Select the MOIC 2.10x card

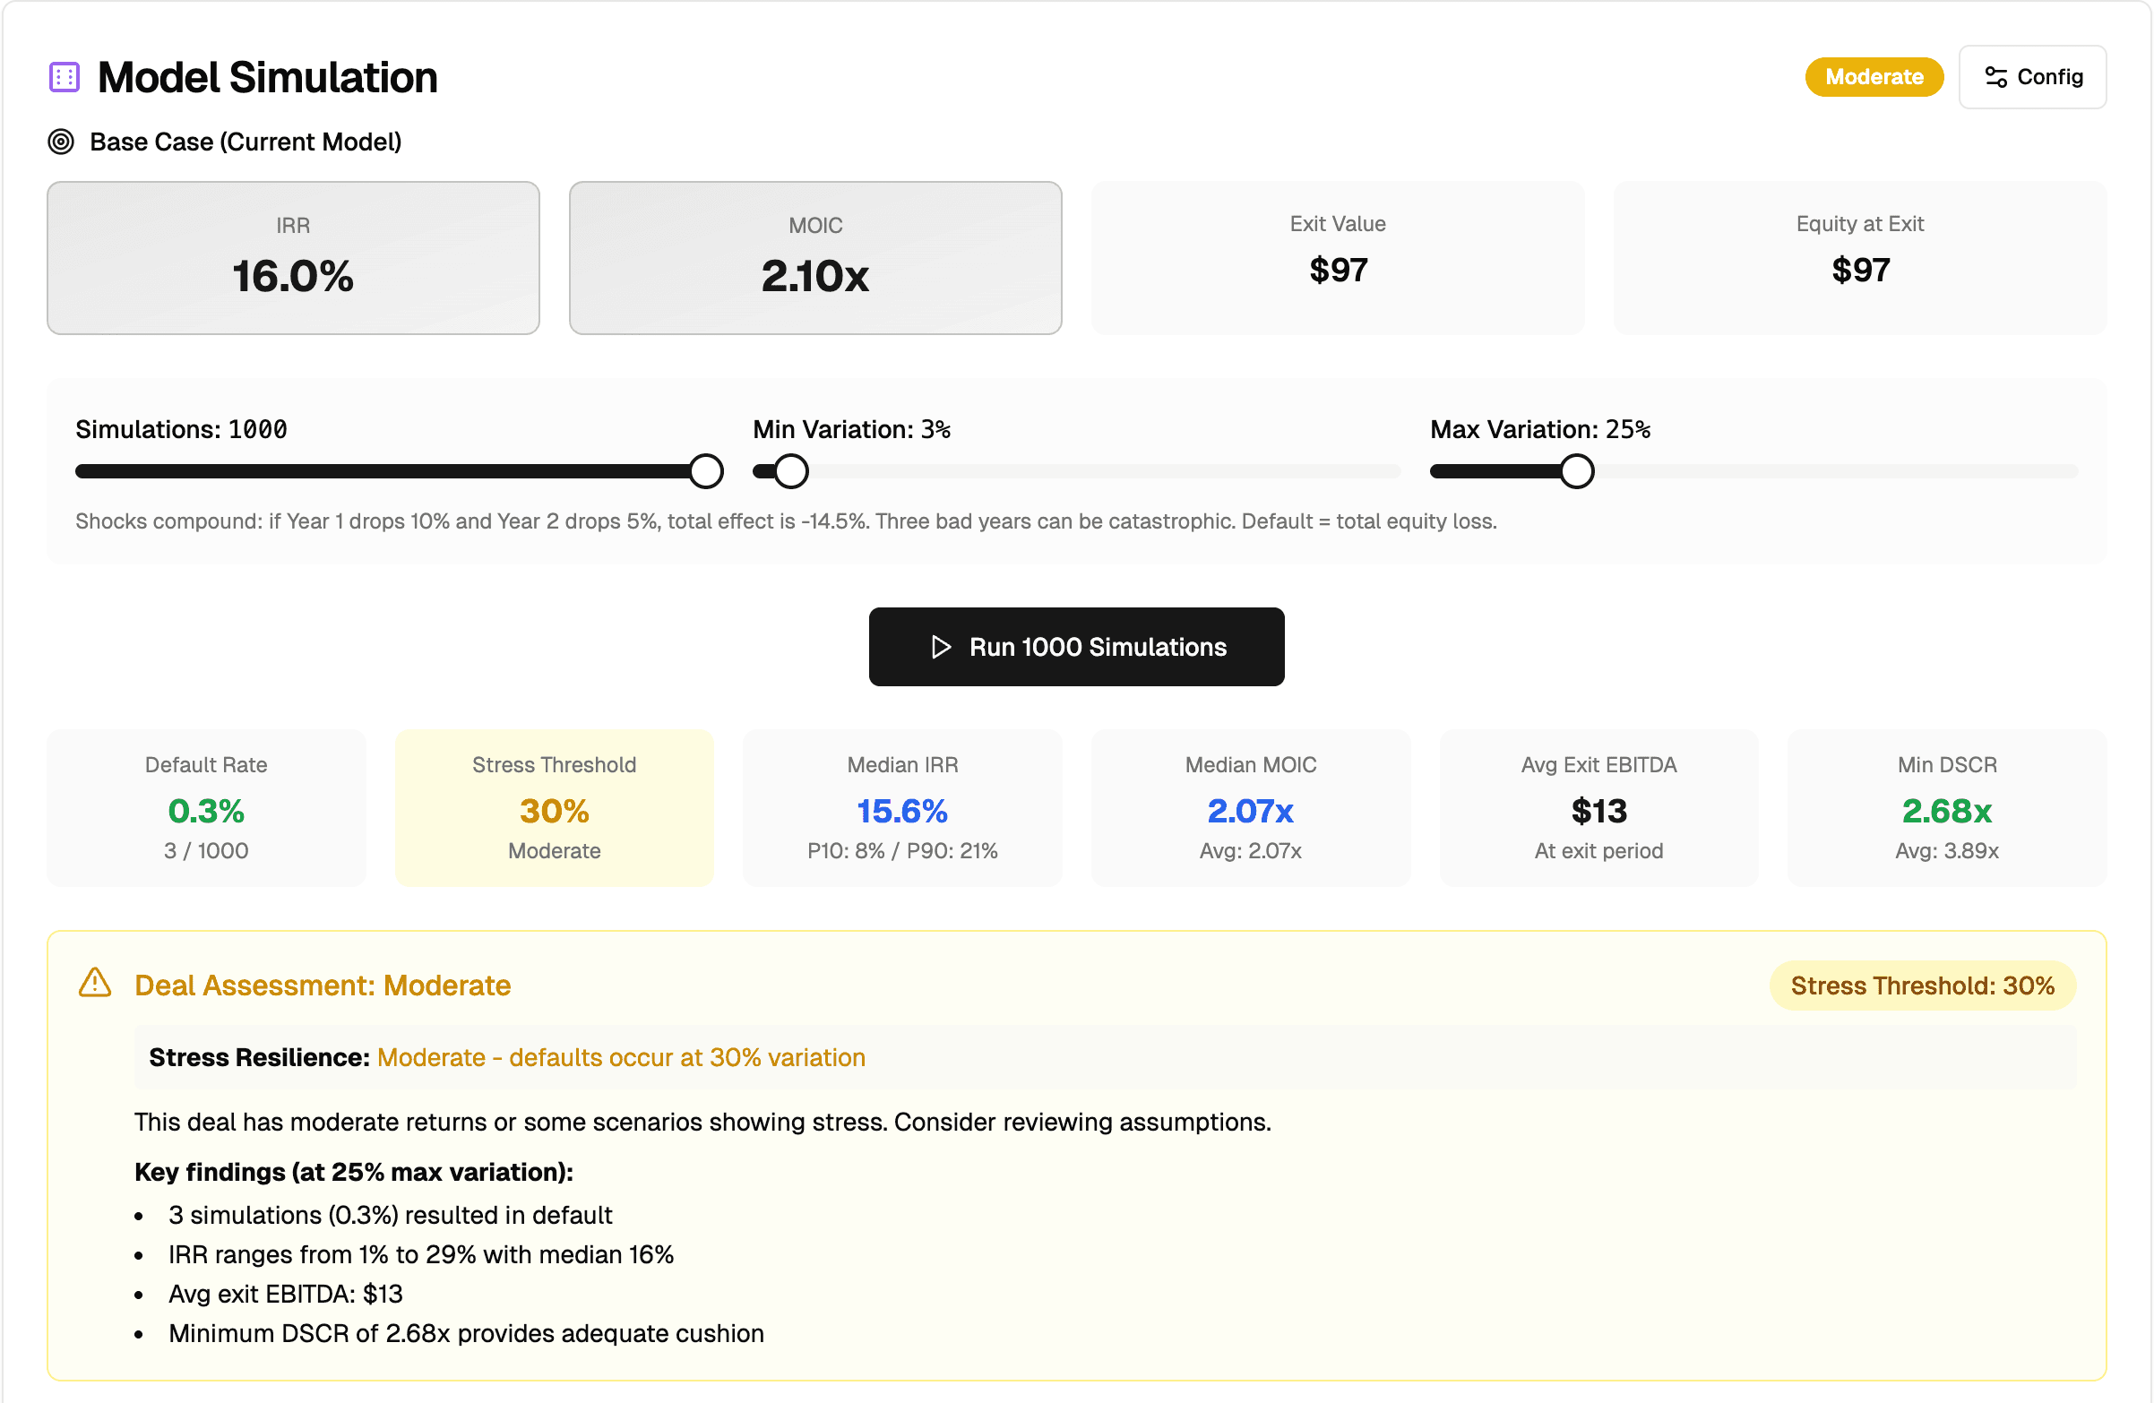814,258
